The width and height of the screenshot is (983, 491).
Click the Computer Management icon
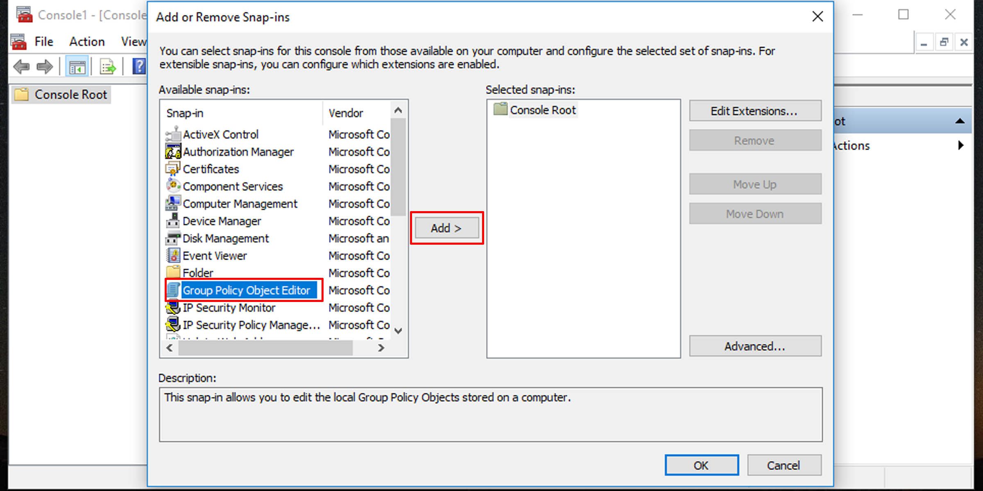coord(173,203)
